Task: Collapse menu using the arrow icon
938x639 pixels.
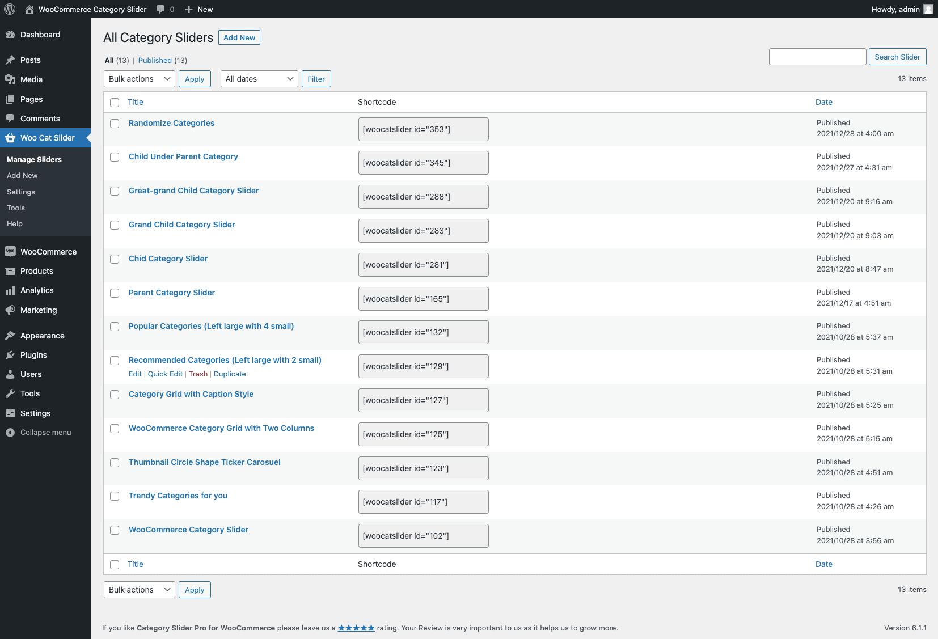Action: pyautogui.click(x=10, y=433)
